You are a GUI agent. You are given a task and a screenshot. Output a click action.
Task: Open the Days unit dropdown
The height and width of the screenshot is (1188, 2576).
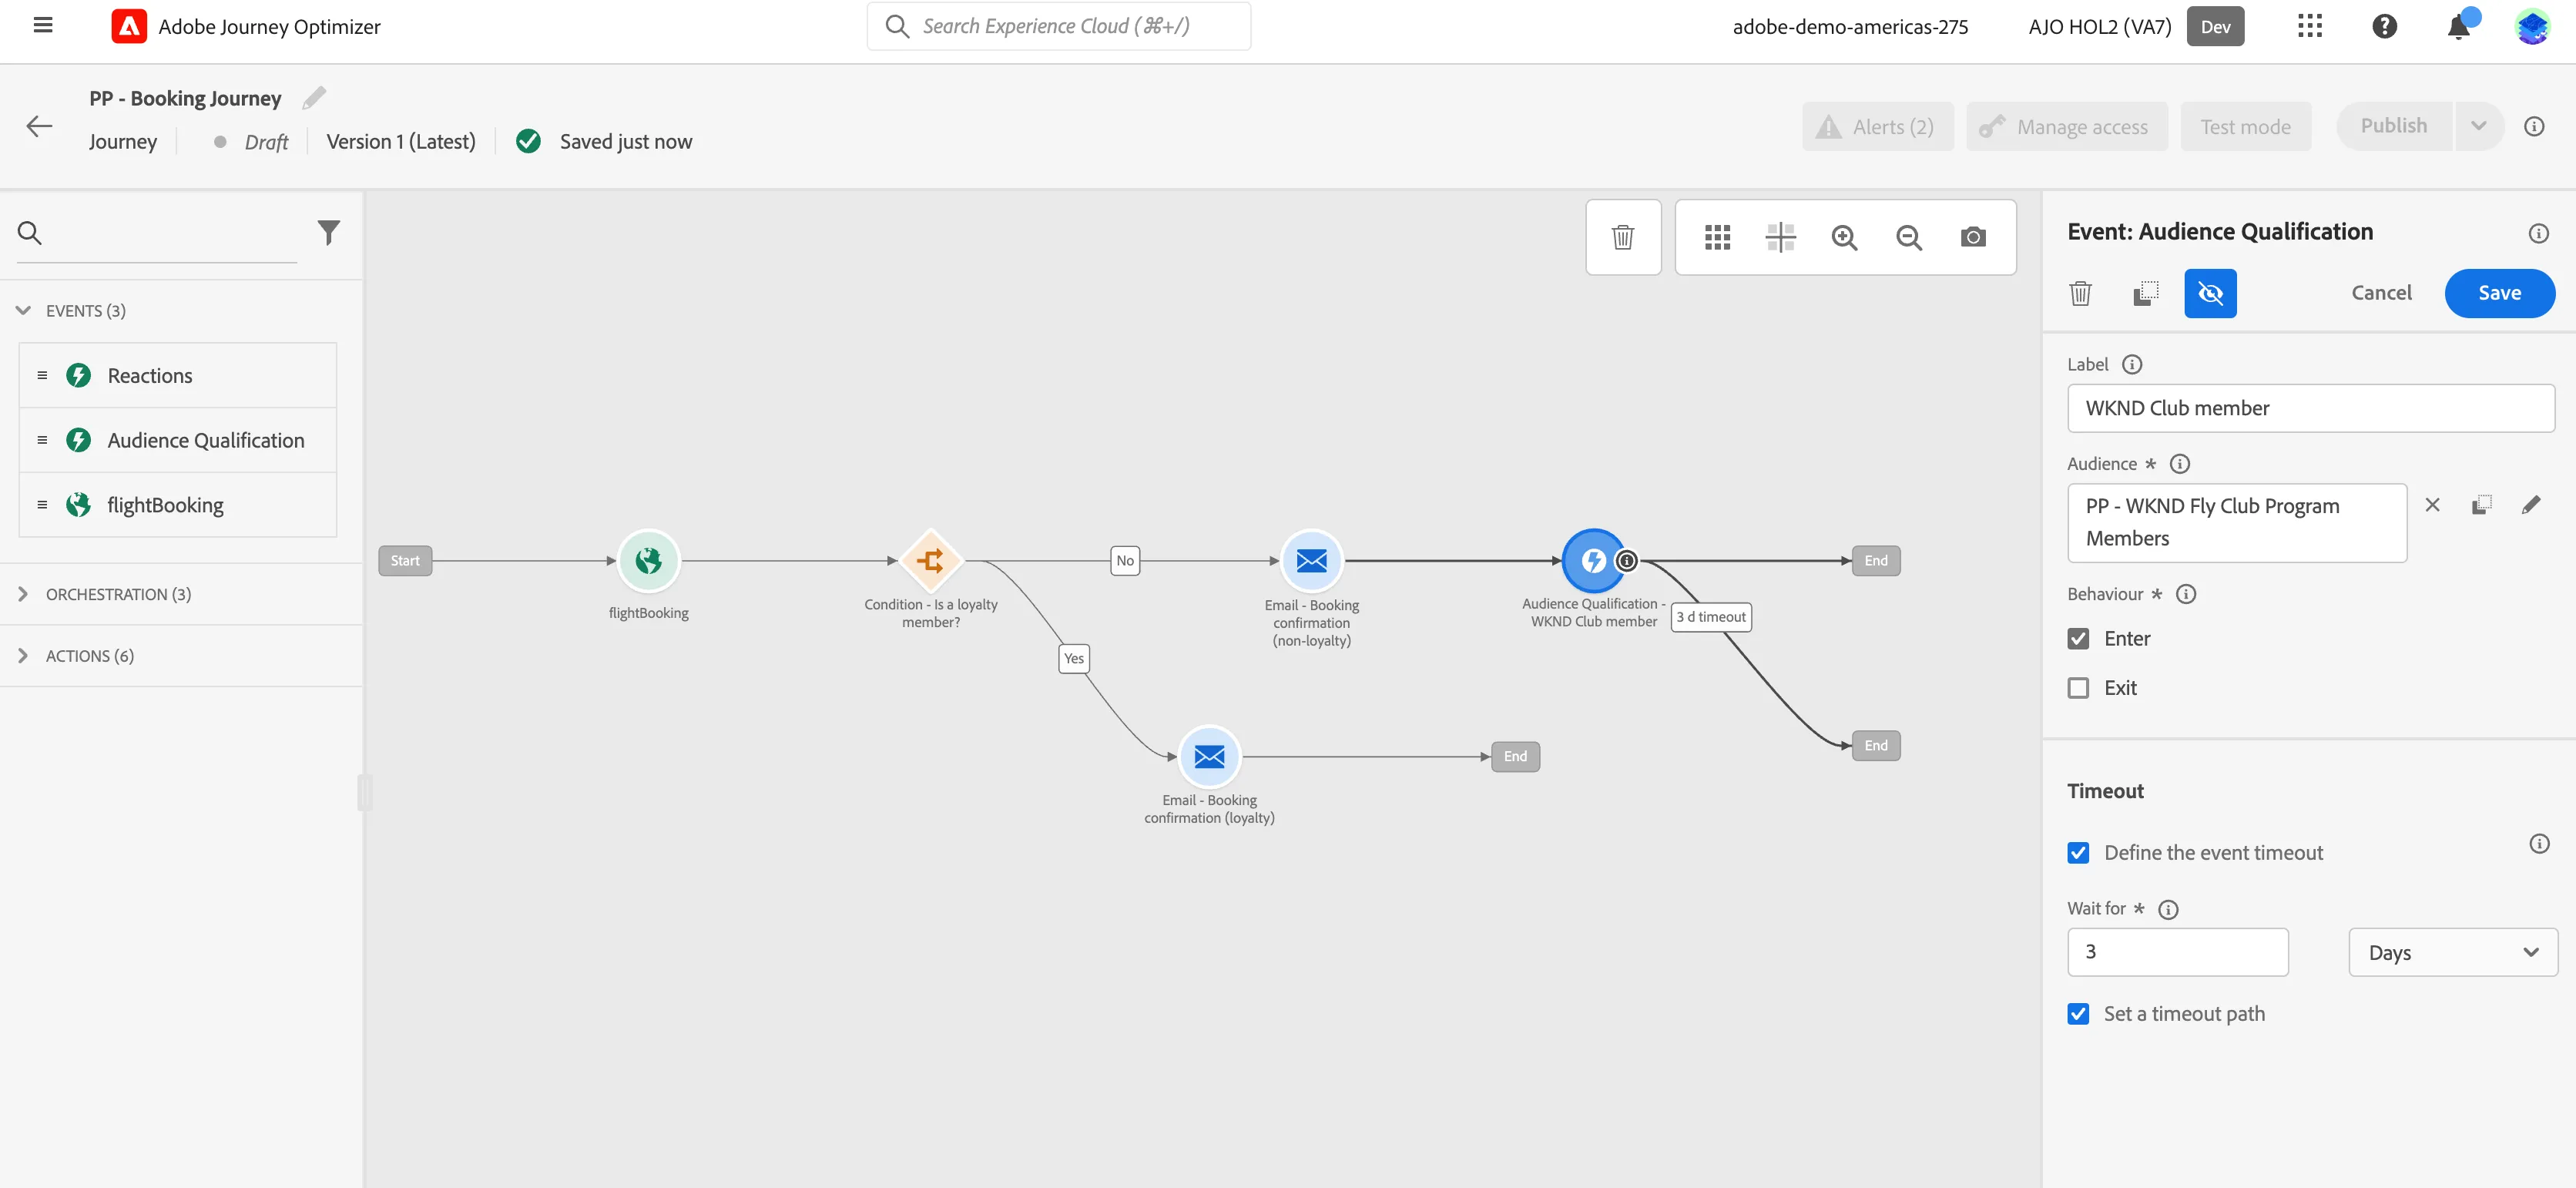2452,952
